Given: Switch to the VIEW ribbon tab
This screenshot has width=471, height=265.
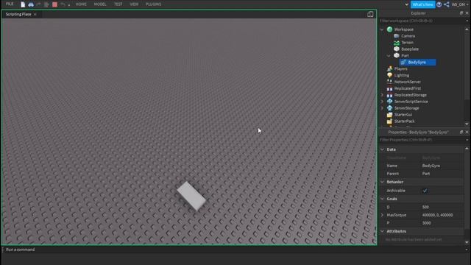Looking at the screenshot, I should pyautogui.click(x=134, y=4).
